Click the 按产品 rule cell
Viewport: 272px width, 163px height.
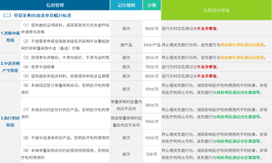(x=126, y=45)
